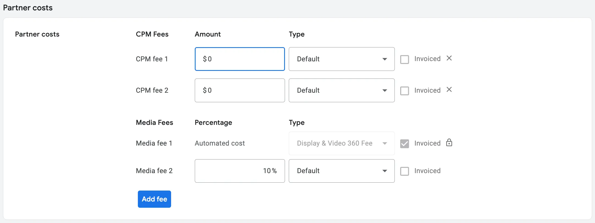Click the 'Automated cost' text for Media fee 1
This screenshot has width=595, height=223.
220,143
